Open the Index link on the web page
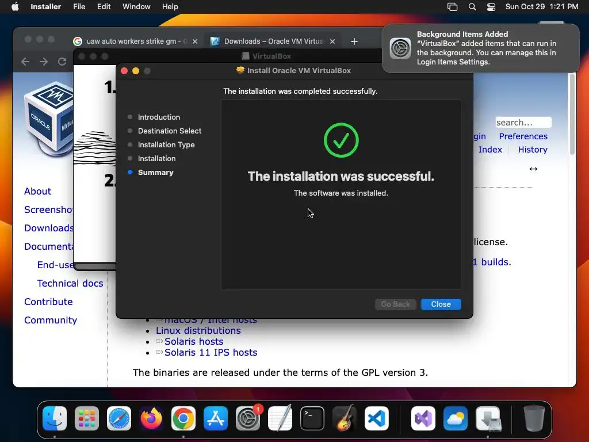The image size is (589, 442). coord(490,149)
